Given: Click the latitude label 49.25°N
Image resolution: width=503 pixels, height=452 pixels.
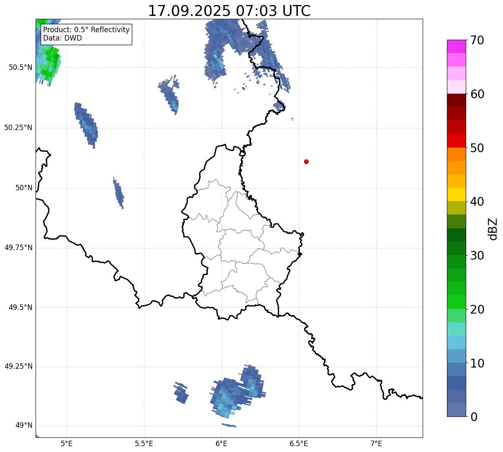Looking at the screenshot, I should pos(18,366).
